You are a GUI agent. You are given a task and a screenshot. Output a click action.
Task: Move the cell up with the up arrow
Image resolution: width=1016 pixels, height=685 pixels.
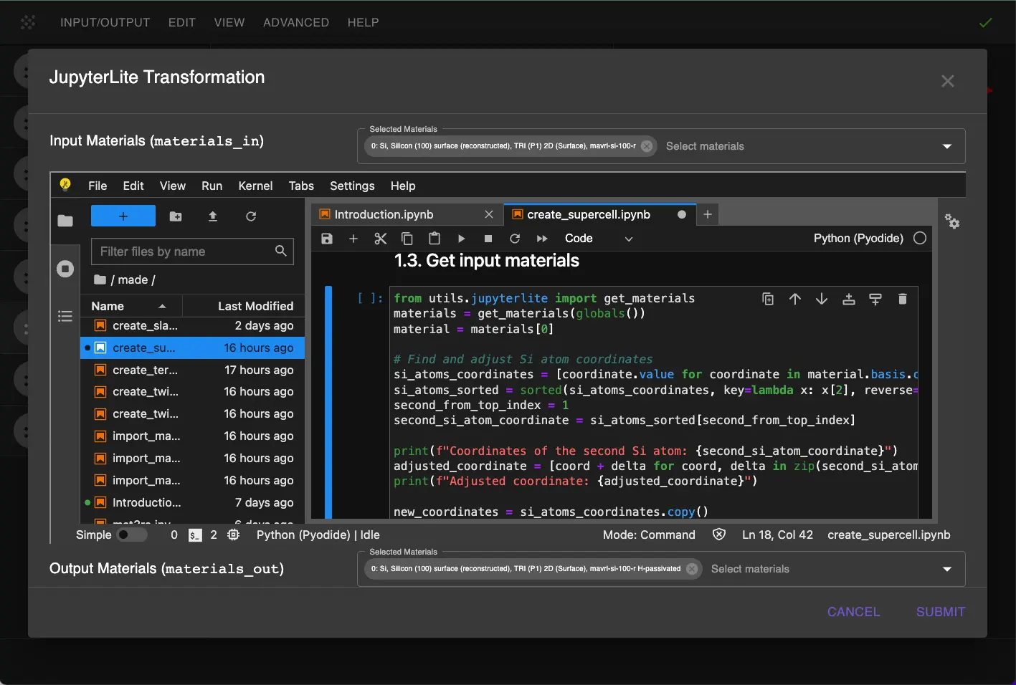click(x=794, y=299)
